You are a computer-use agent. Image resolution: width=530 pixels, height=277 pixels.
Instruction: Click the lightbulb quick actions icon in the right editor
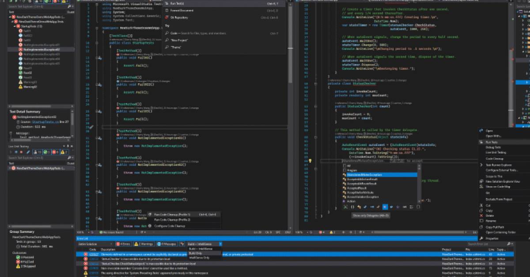click(x=310, y=161)
